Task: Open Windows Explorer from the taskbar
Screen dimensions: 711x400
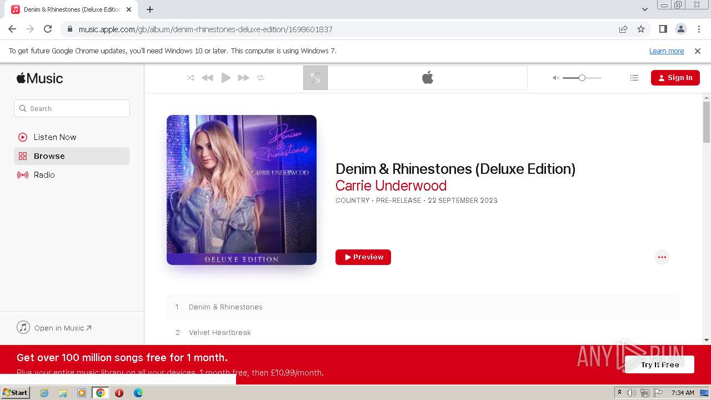Action: (x=63, y=393)
